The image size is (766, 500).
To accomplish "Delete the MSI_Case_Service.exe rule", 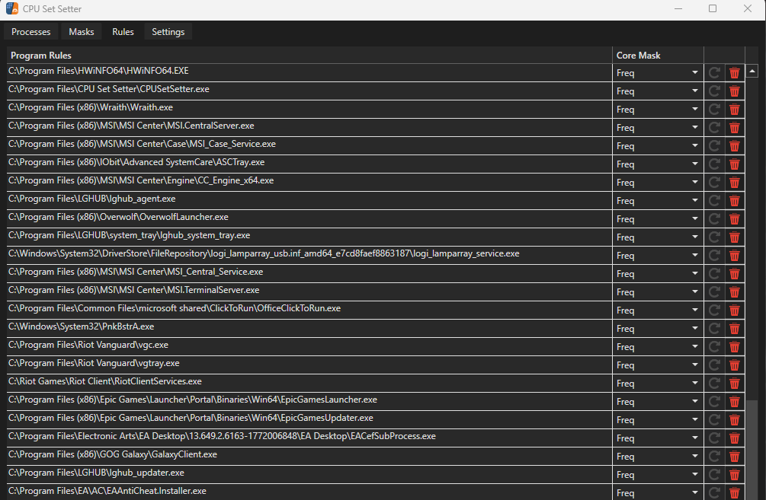I will (x=734, y=146).
